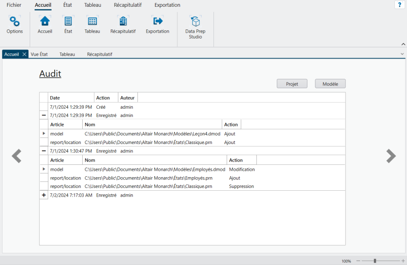Open the help question mark icon
The height and width of the screenshot is (265, 407).
pyautogui.click(x=399, y=5)
